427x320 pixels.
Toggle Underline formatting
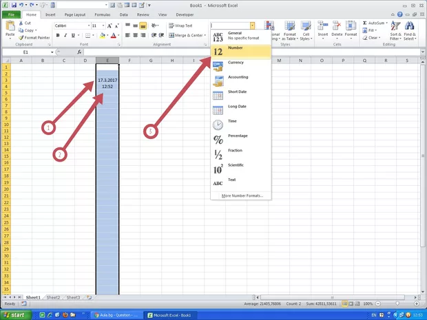pyautogui.click(x=73, y=35)
